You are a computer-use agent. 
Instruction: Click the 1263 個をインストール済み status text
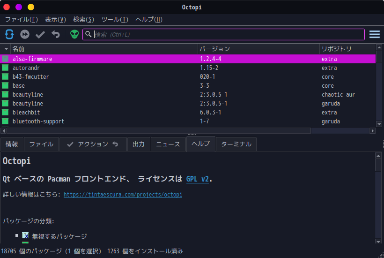[x=145, y=251]
